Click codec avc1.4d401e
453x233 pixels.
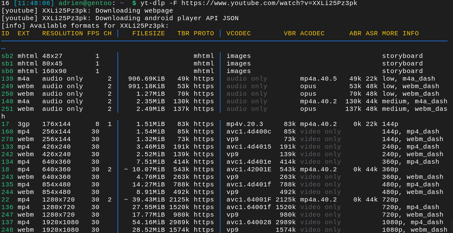point(249,162)
